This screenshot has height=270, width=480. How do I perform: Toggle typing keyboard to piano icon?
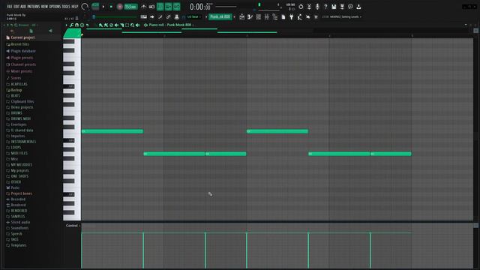[x=143, y=16]
